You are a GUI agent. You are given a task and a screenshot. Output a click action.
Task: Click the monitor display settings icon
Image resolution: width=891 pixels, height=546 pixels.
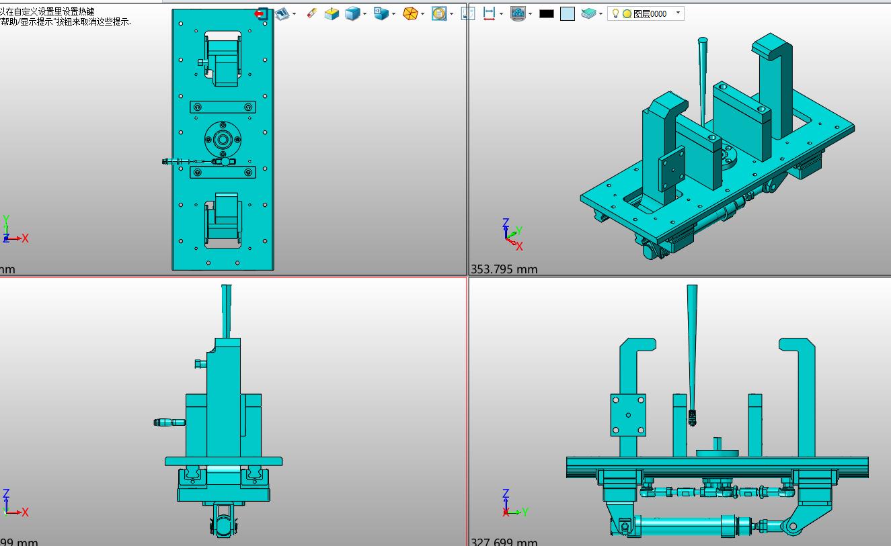pyautogui.click(x=518, y=13)
